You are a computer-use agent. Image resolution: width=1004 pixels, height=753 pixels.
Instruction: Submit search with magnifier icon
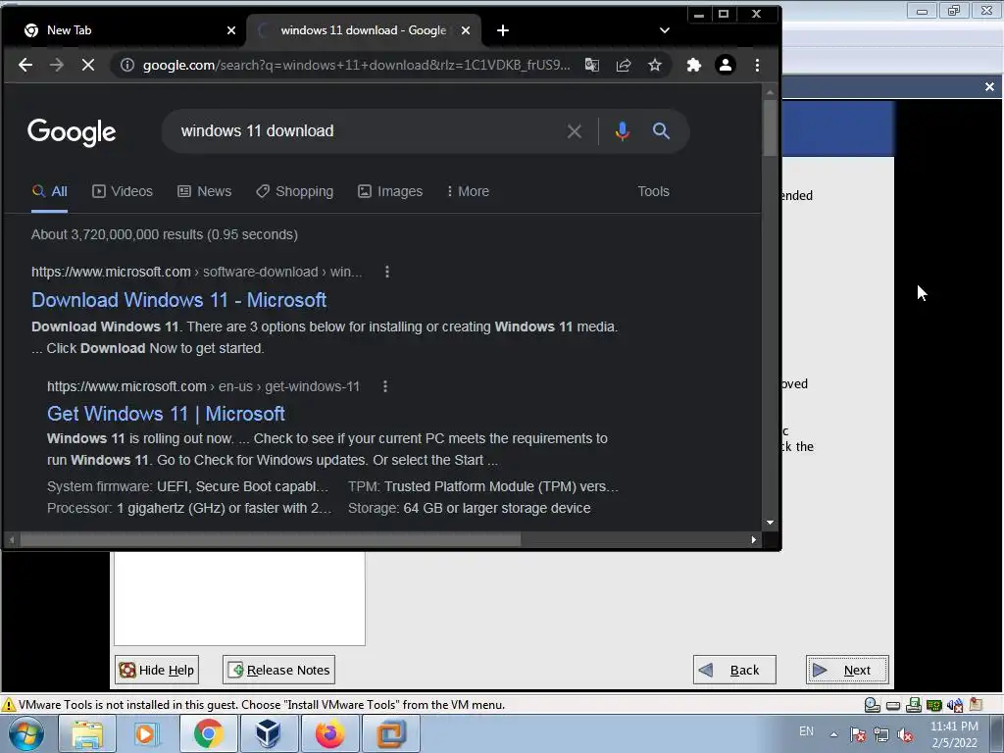pos(661,131)
